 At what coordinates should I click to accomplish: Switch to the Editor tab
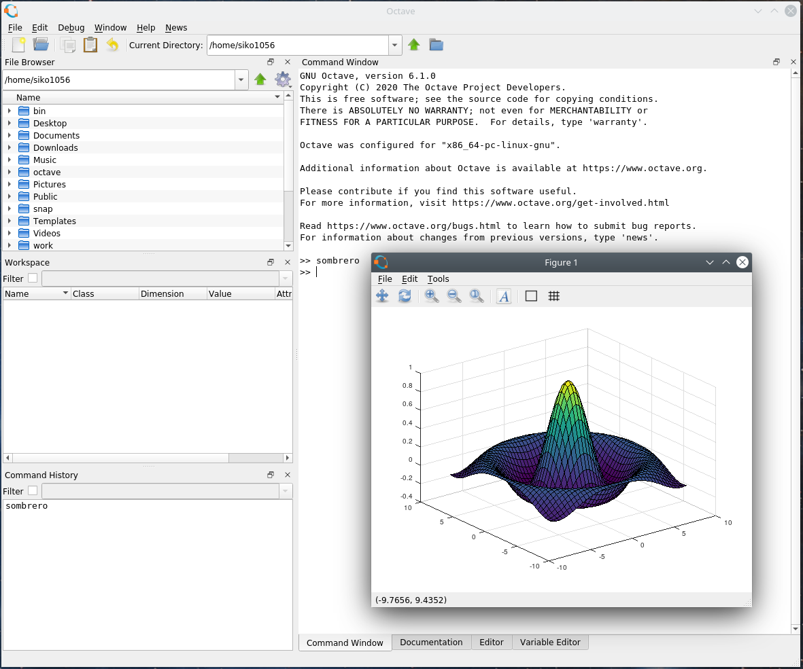click(x=491, y=643)
